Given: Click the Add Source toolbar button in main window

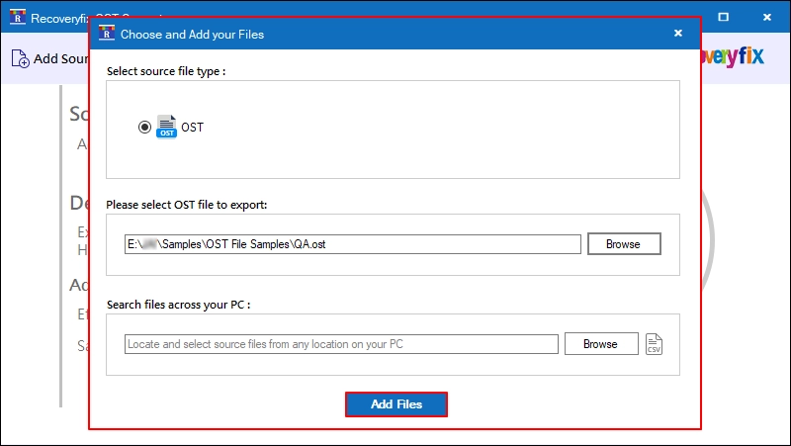Looking at the screenshot, I should click(50, 58).
